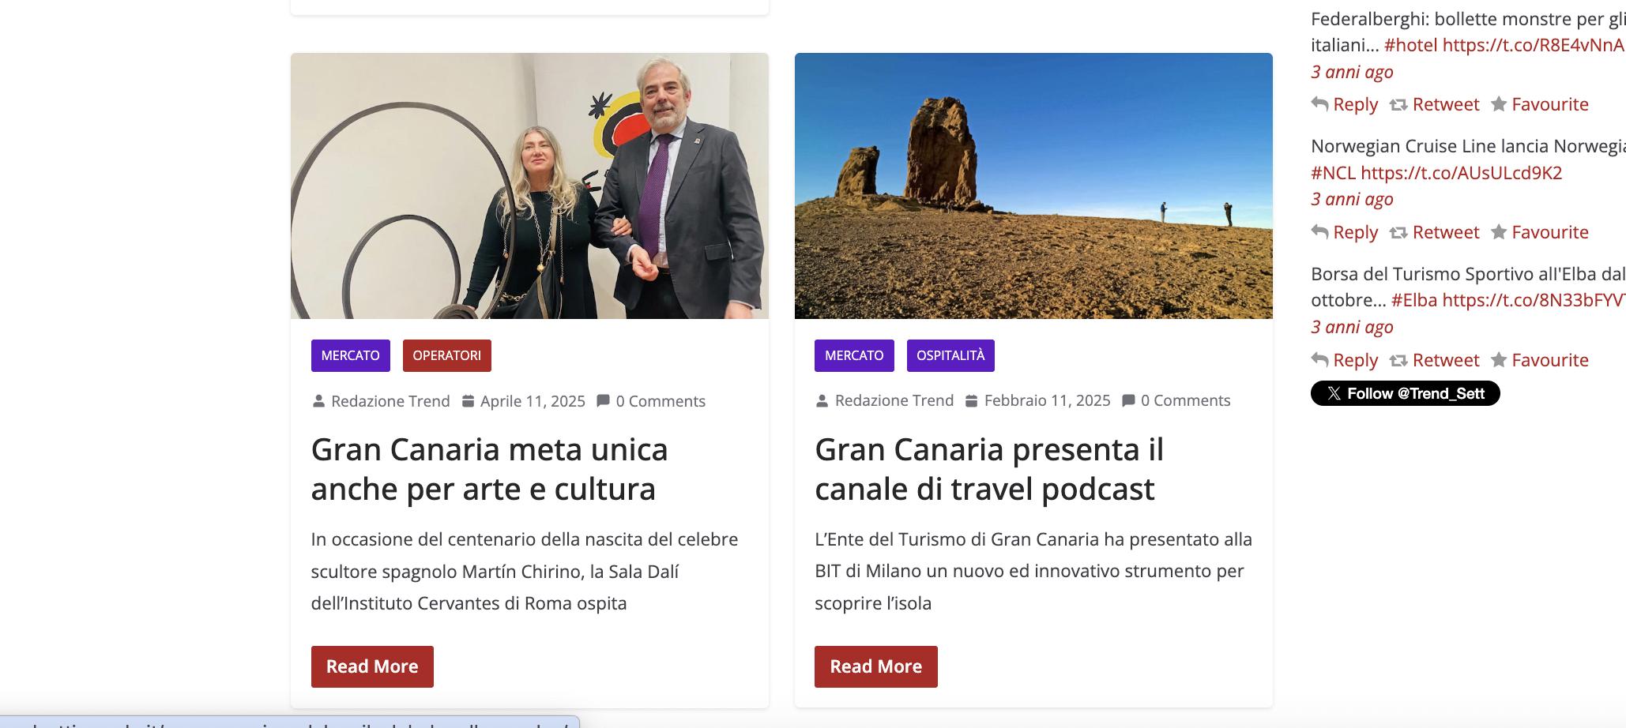Click Favourite star under Federalberghi tweet
Screen dimensions: 1626x728
click(x=1499, y=104)
